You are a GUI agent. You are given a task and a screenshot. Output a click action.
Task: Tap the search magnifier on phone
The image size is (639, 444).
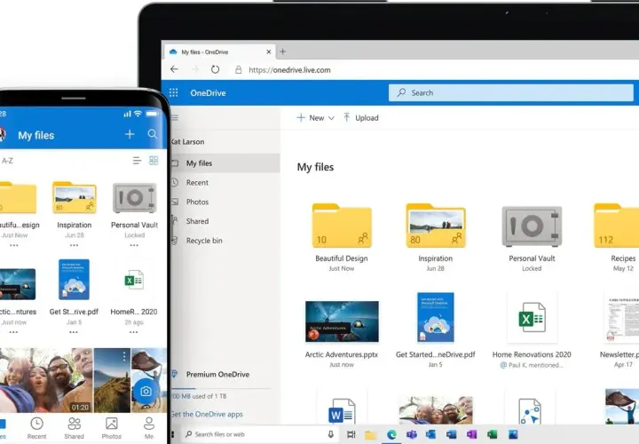click(153, 134)
